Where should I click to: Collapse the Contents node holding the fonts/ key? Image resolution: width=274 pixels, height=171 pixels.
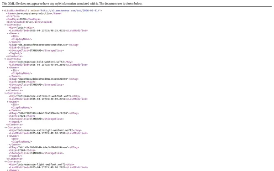(5, 25)
